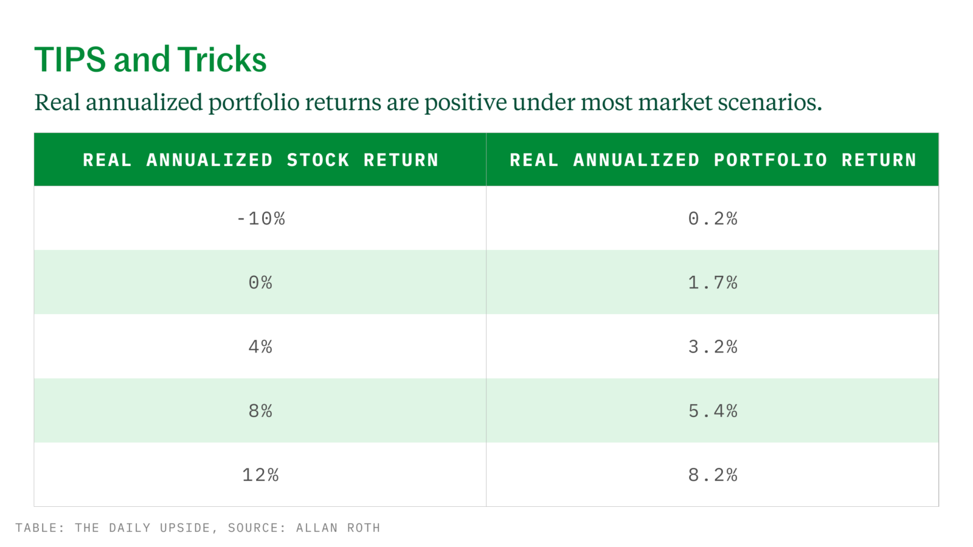Screen dimensions: 973x547
Task: Click the 8% stock return cell
Action: tap(260, 411)
